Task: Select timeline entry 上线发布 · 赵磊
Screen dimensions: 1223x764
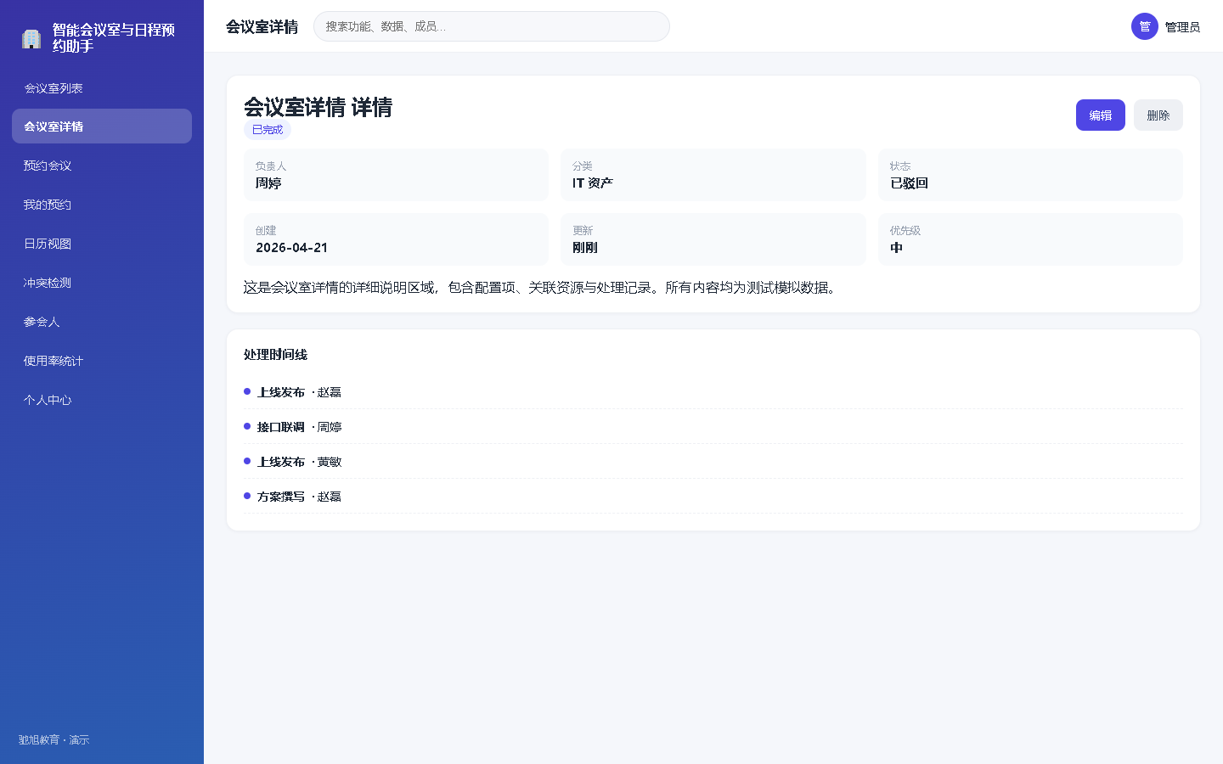Action: [713, 392]
